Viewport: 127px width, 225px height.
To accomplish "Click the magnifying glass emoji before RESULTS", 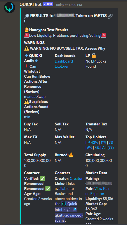I will (x=27, y=16).
